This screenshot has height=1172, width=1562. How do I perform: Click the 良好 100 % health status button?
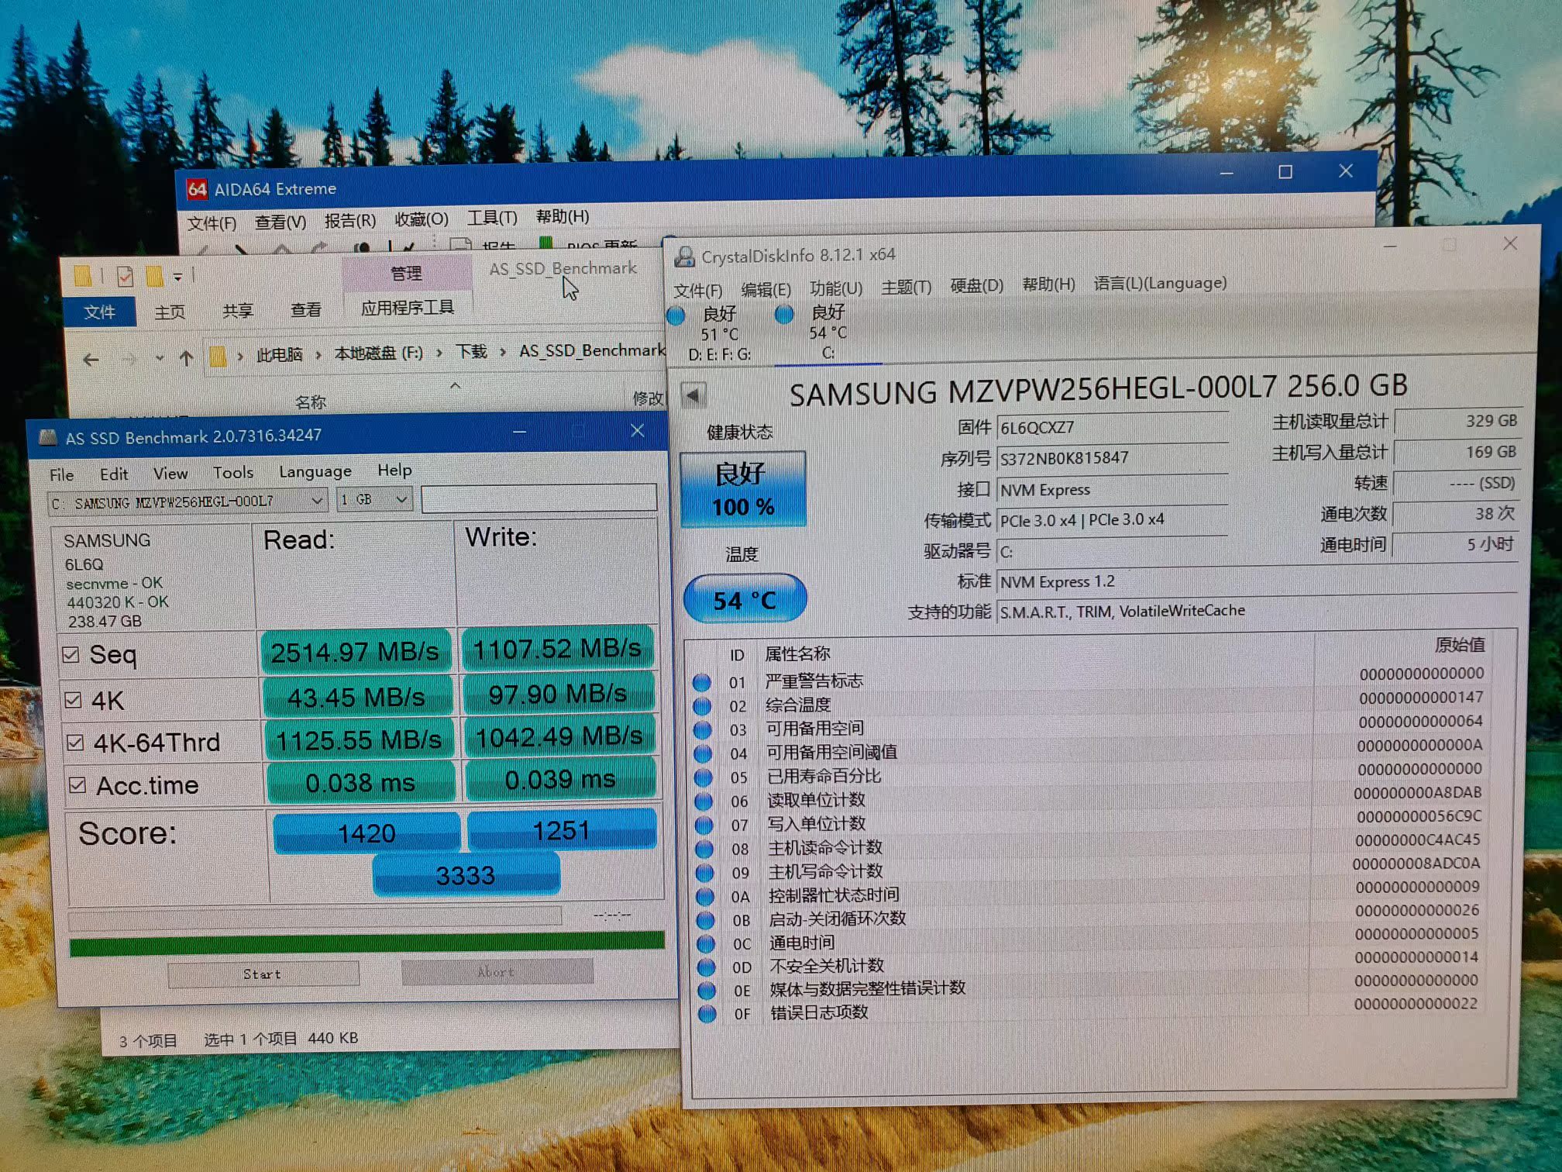point(743,489)
